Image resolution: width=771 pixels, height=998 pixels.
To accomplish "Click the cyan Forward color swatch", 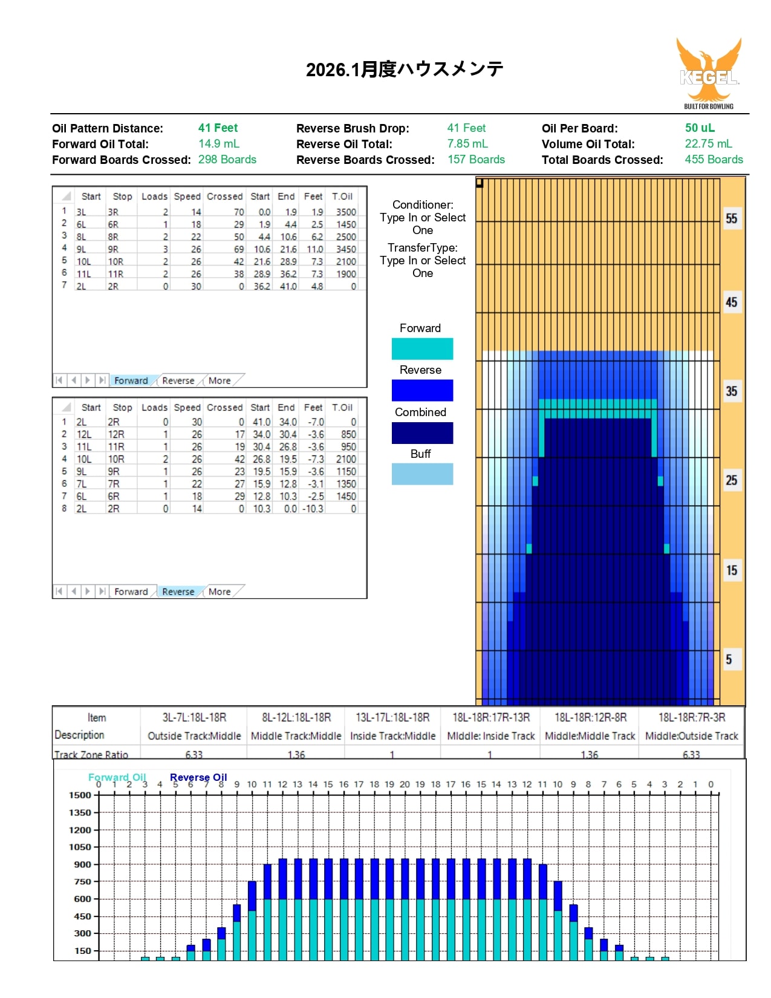I will point(422,349).
